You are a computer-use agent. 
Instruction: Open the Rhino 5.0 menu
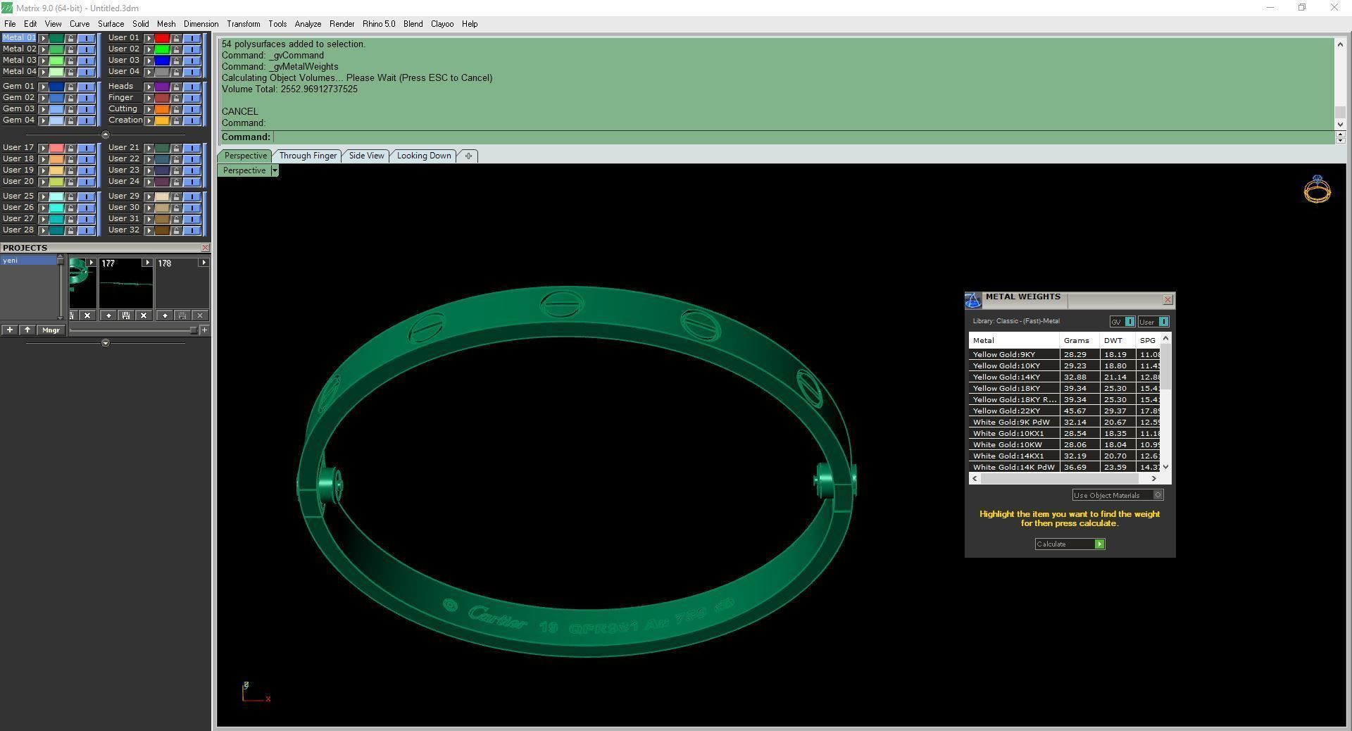379,24
